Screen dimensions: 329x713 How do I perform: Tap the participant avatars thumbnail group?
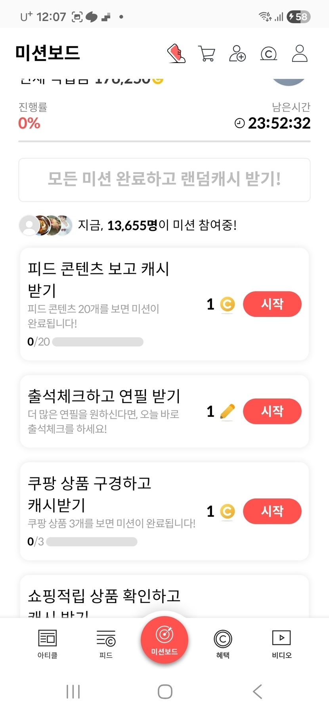[x=46, y=225]
